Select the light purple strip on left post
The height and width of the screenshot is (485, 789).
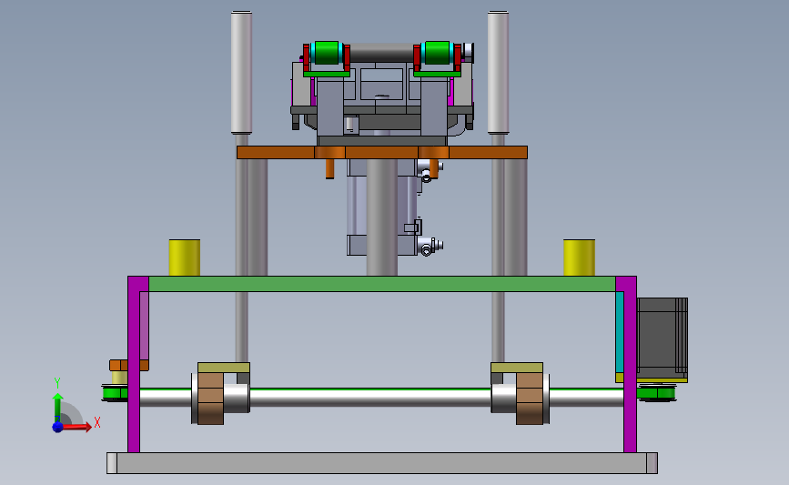[144, 326]
